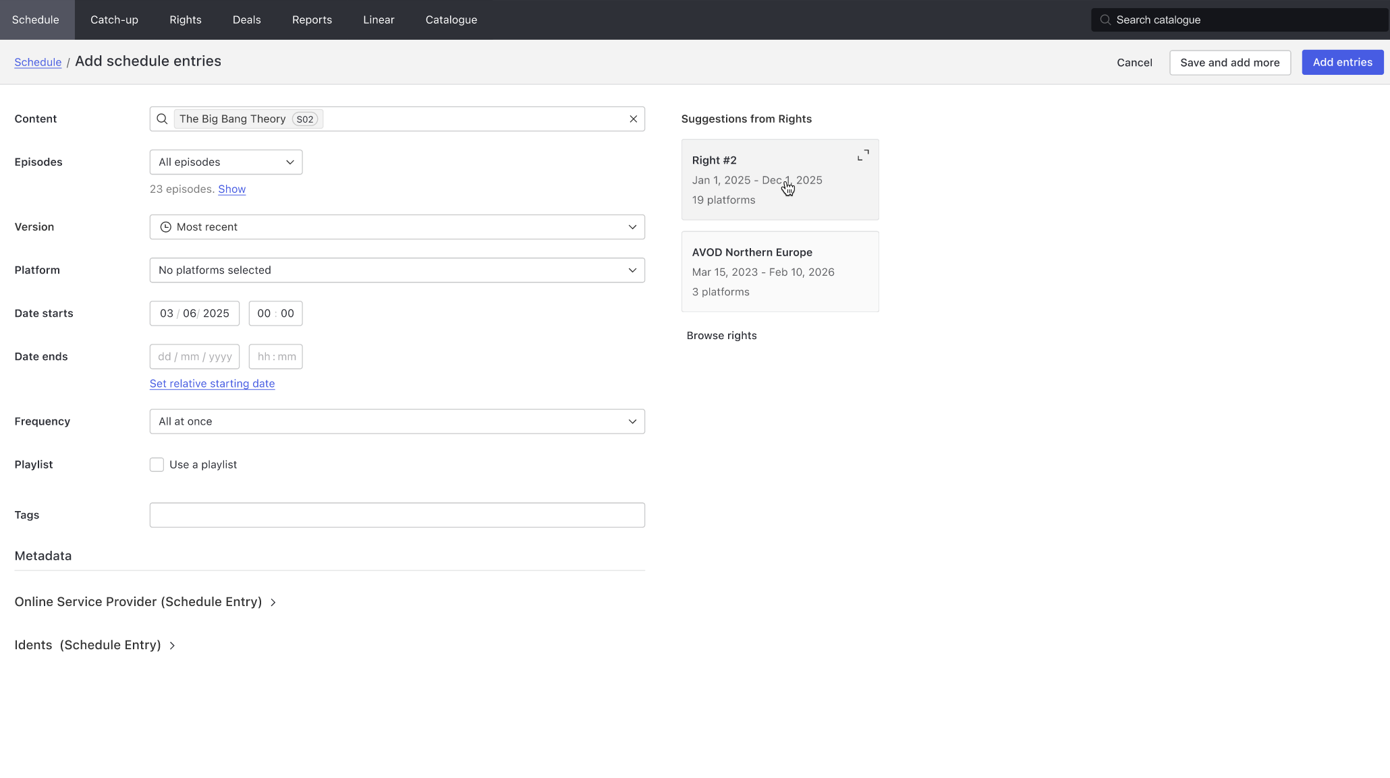Open the Frequency dropdown

click(x=397, y=421)
